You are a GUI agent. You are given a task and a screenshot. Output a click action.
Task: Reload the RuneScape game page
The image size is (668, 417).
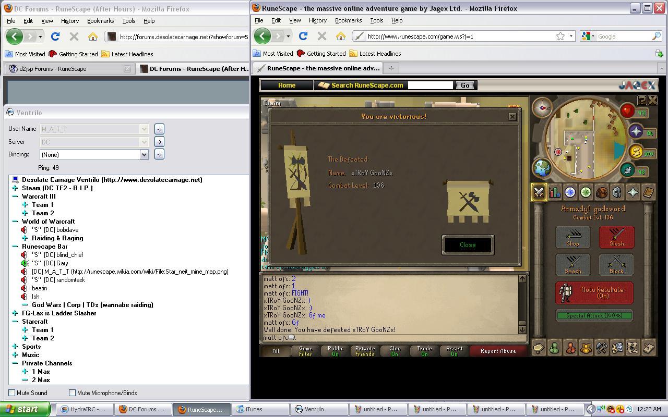coord(303,36)
